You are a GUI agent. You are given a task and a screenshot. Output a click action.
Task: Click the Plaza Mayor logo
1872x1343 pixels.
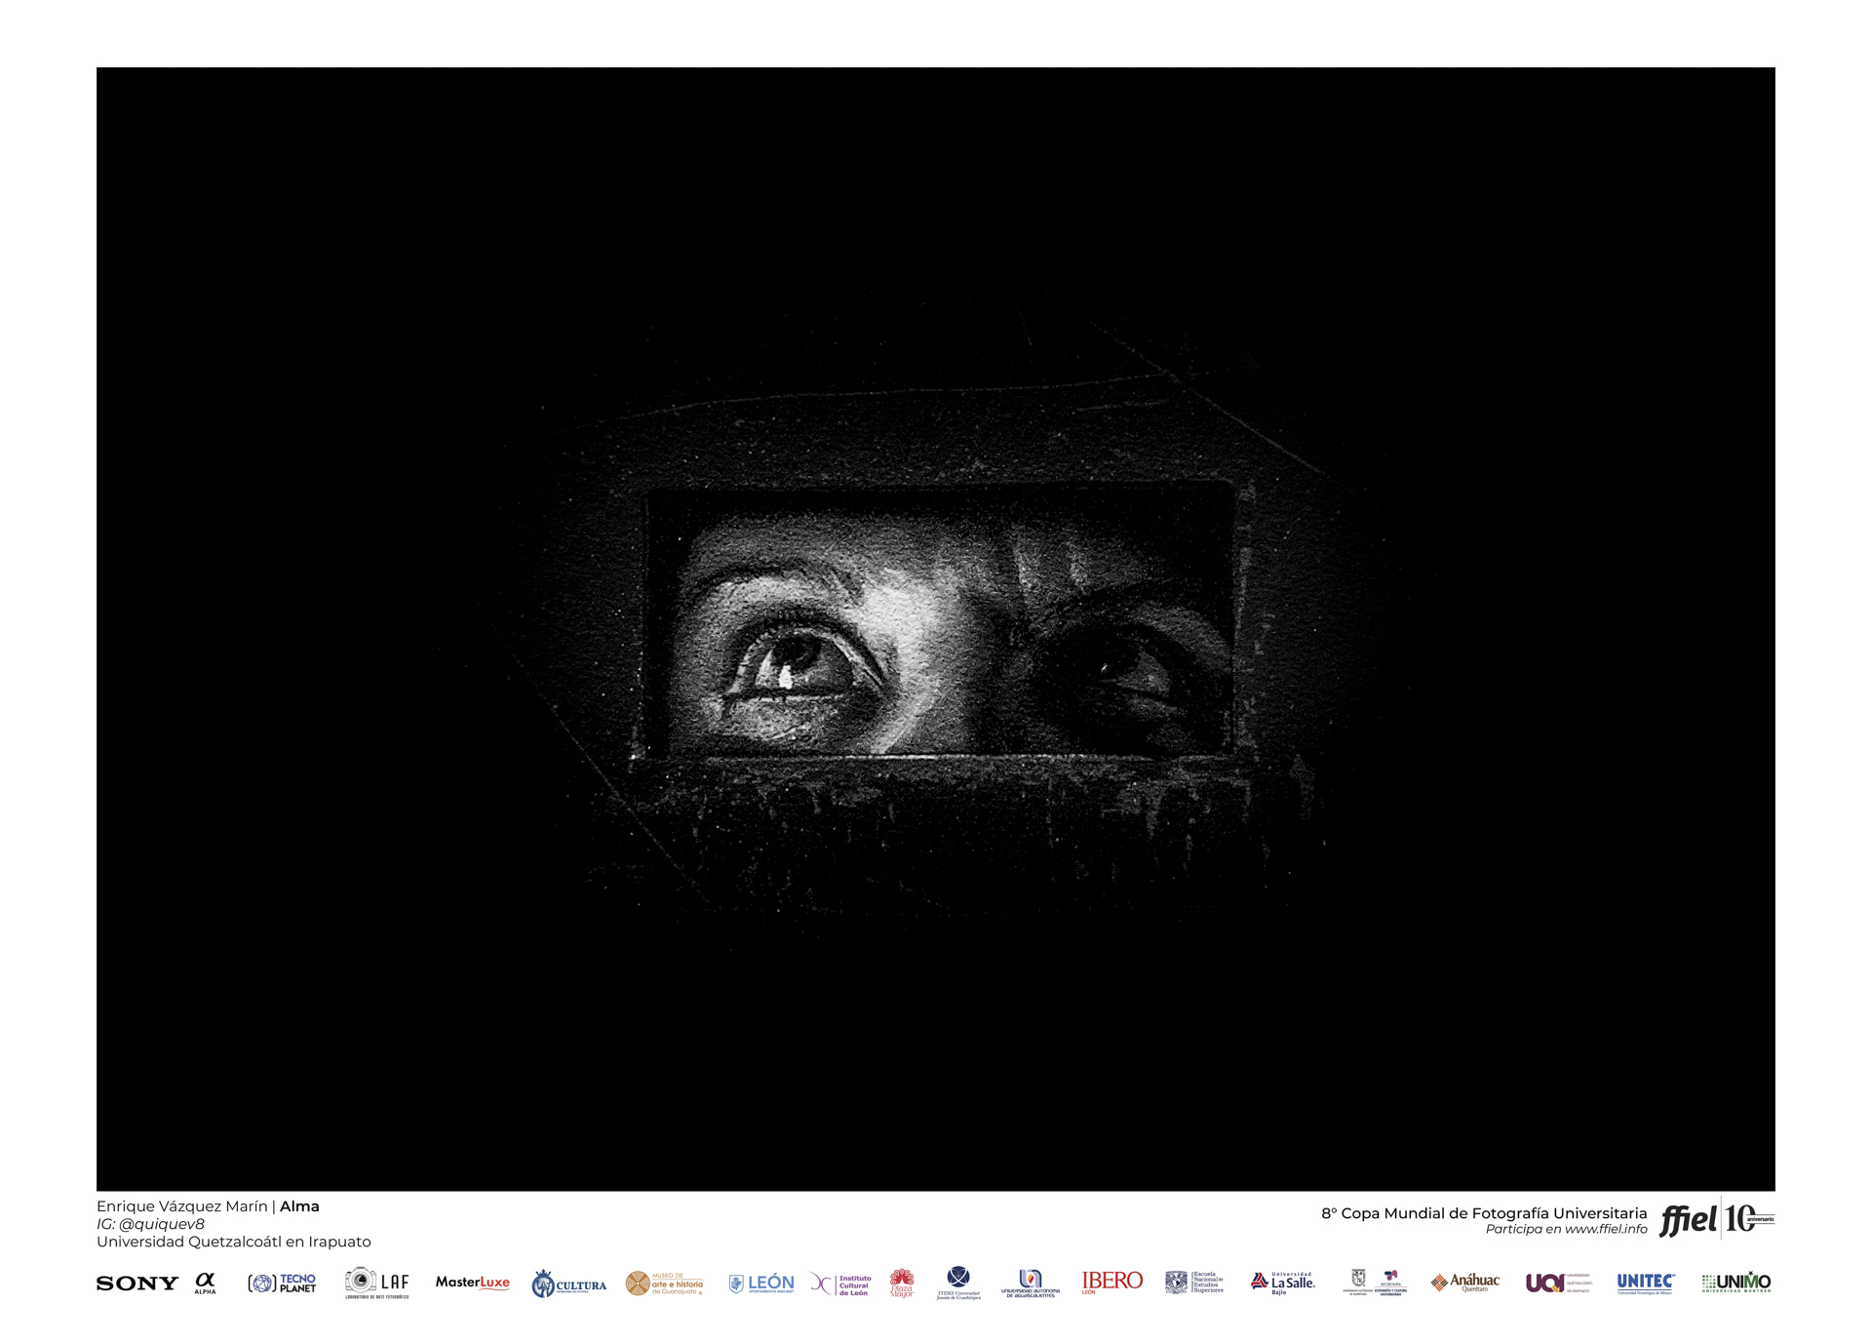point(902,1284)
